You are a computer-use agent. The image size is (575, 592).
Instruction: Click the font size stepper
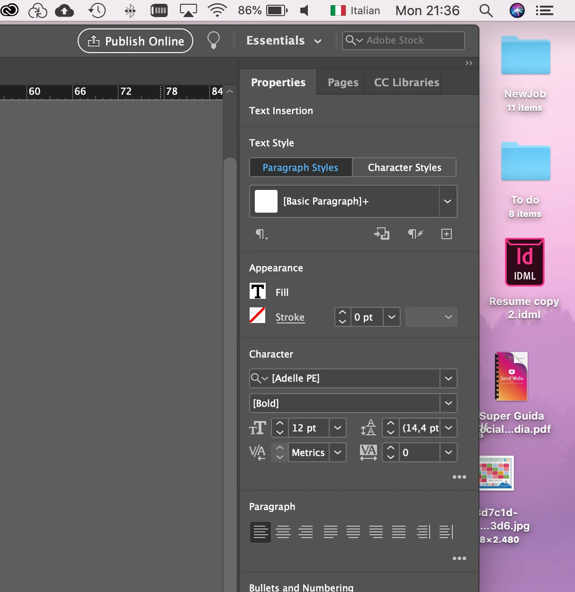[x=280, y=428]
